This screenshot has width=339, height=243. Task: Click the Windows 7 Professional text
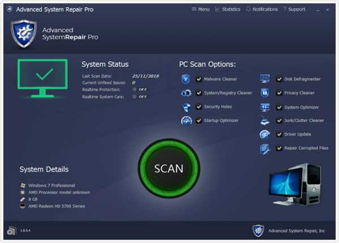pos(51,185)
